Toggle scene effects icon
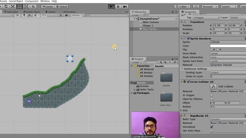Screen dimensions: 246x138 35,15
